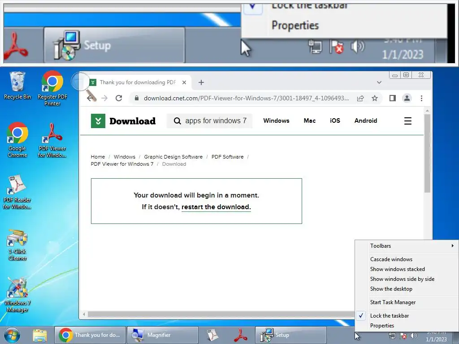
Task: Switch to Setup taskbar button
Action: pyautogui.click(x=290, y=335)
